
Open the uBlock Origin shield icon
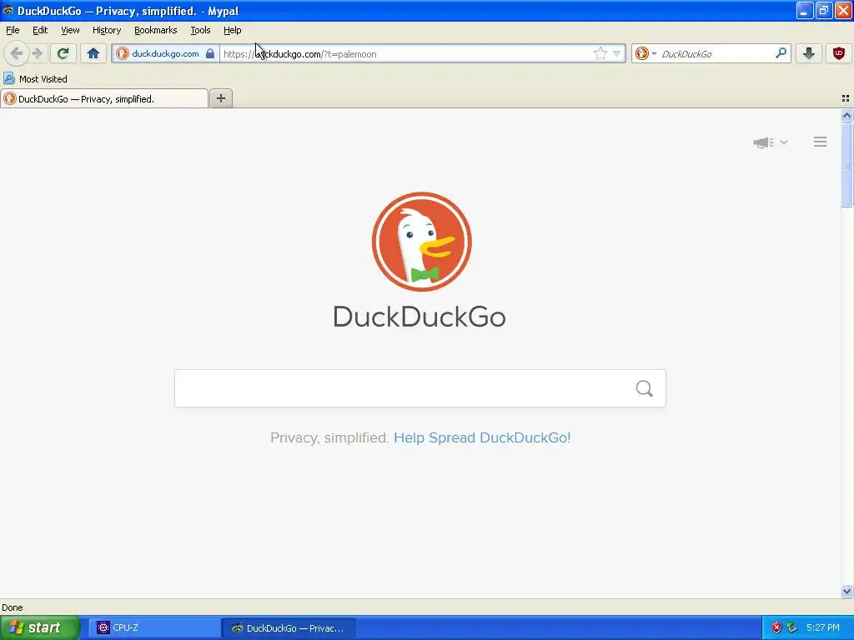839,53
